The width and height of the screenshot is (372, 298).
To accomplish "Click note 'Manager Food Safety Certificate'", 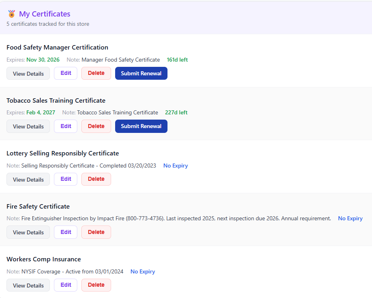I will point(121,60).
